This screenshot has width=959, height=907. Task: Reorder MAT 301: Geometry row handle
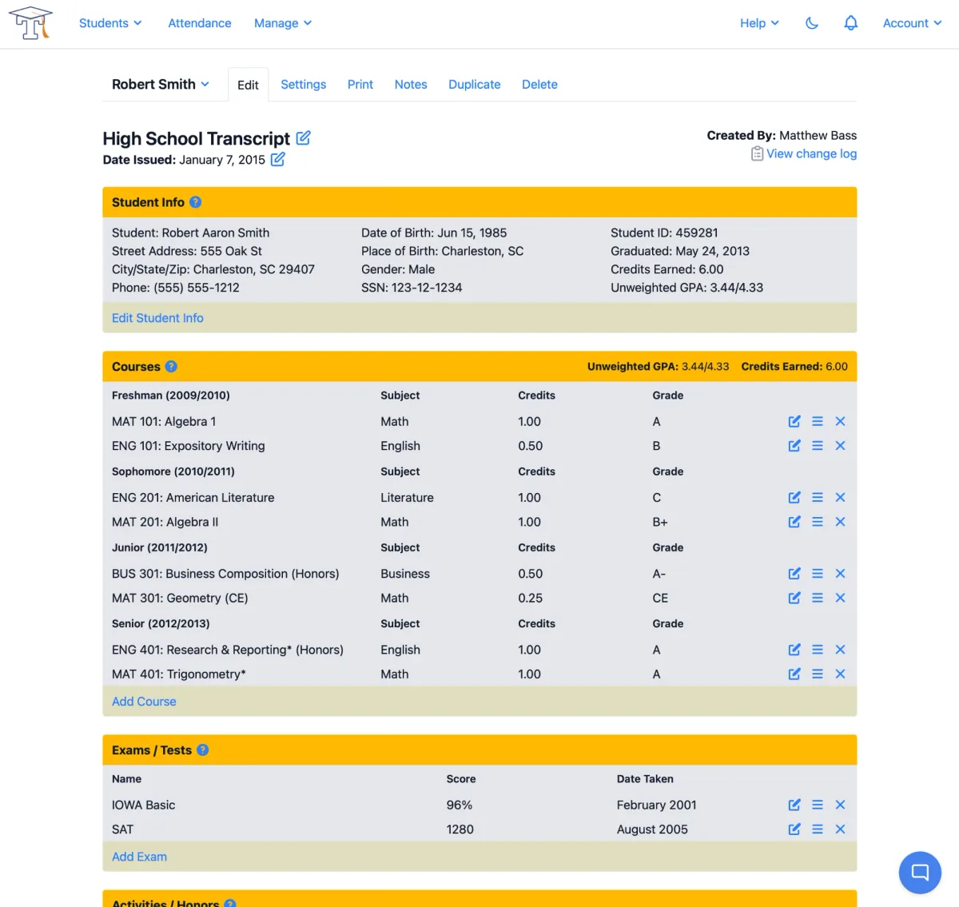coord(818,598)
